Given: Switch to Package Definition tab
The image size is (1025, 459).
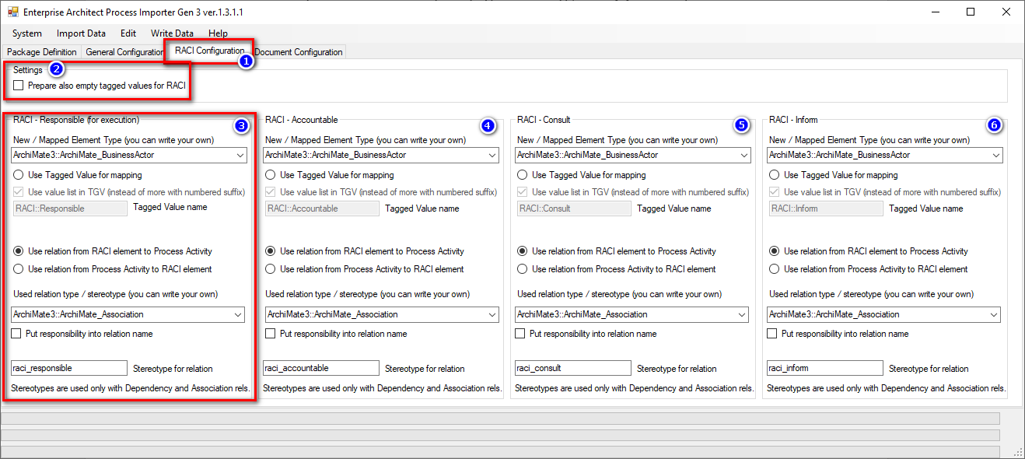Looking at the screenshot, I should [42, 52].
